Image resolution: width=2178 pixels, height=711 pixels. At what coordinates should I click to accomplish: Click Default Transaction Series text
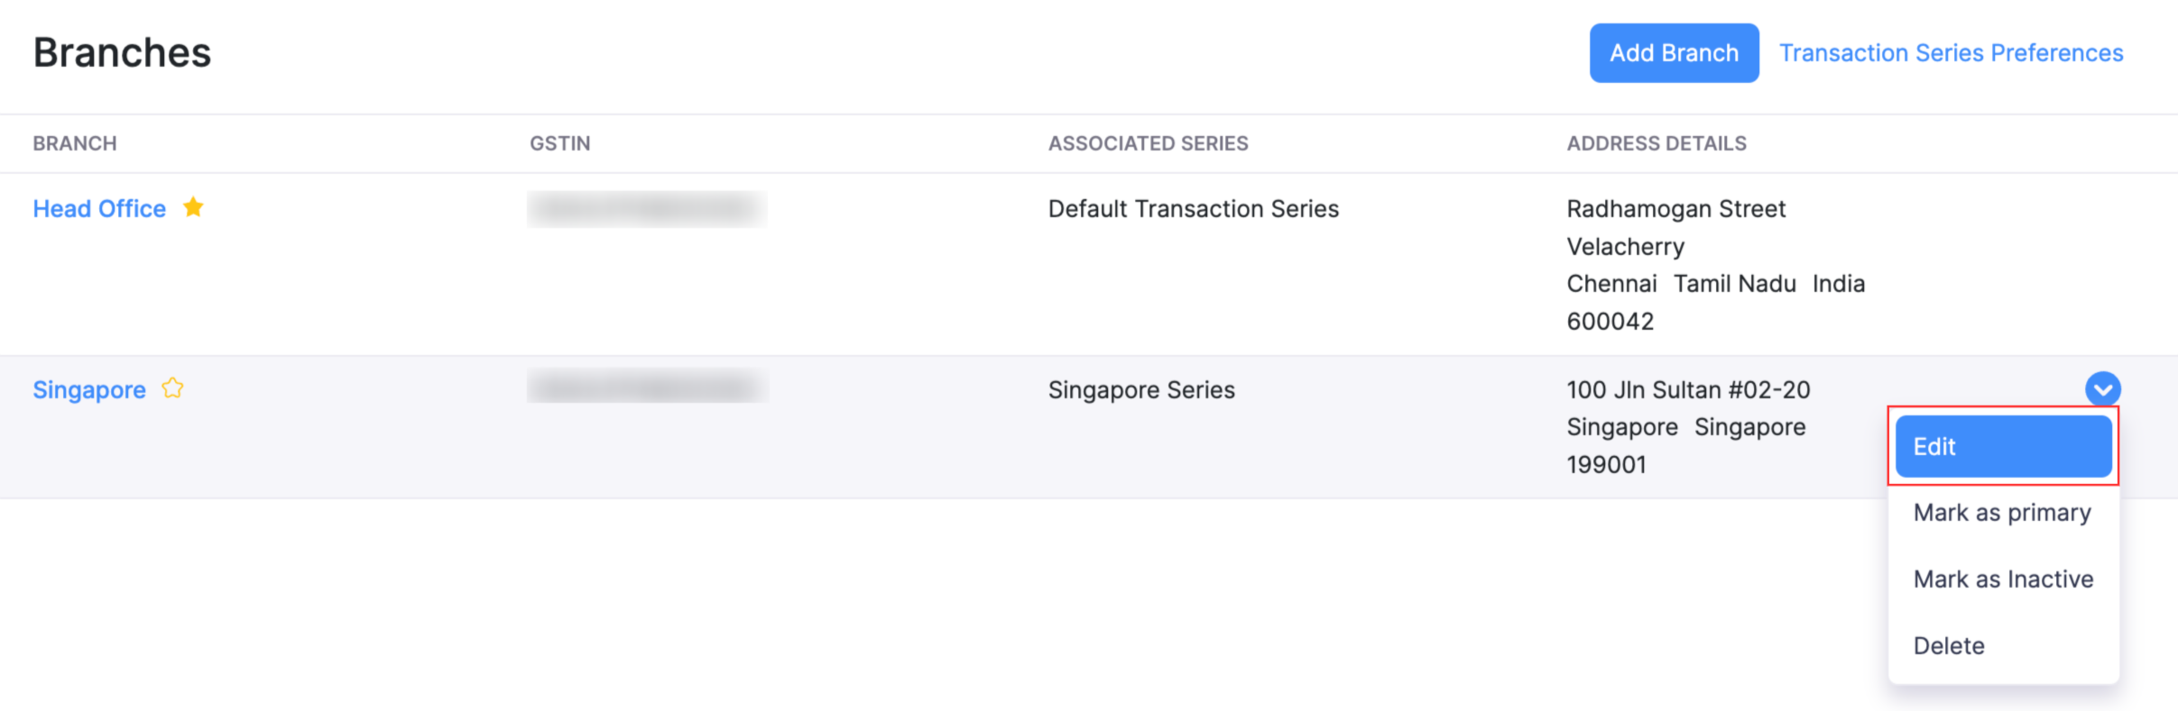pos(1193,209)
